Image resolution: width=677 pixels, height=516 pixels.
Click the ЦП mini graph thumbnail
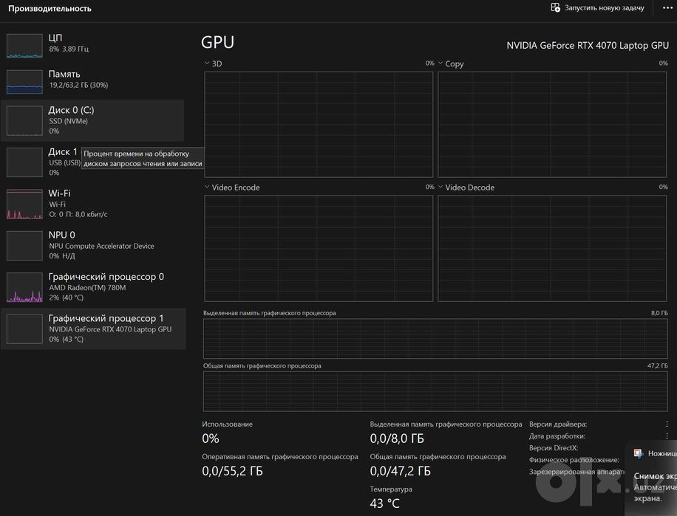[x=24, y=46]
